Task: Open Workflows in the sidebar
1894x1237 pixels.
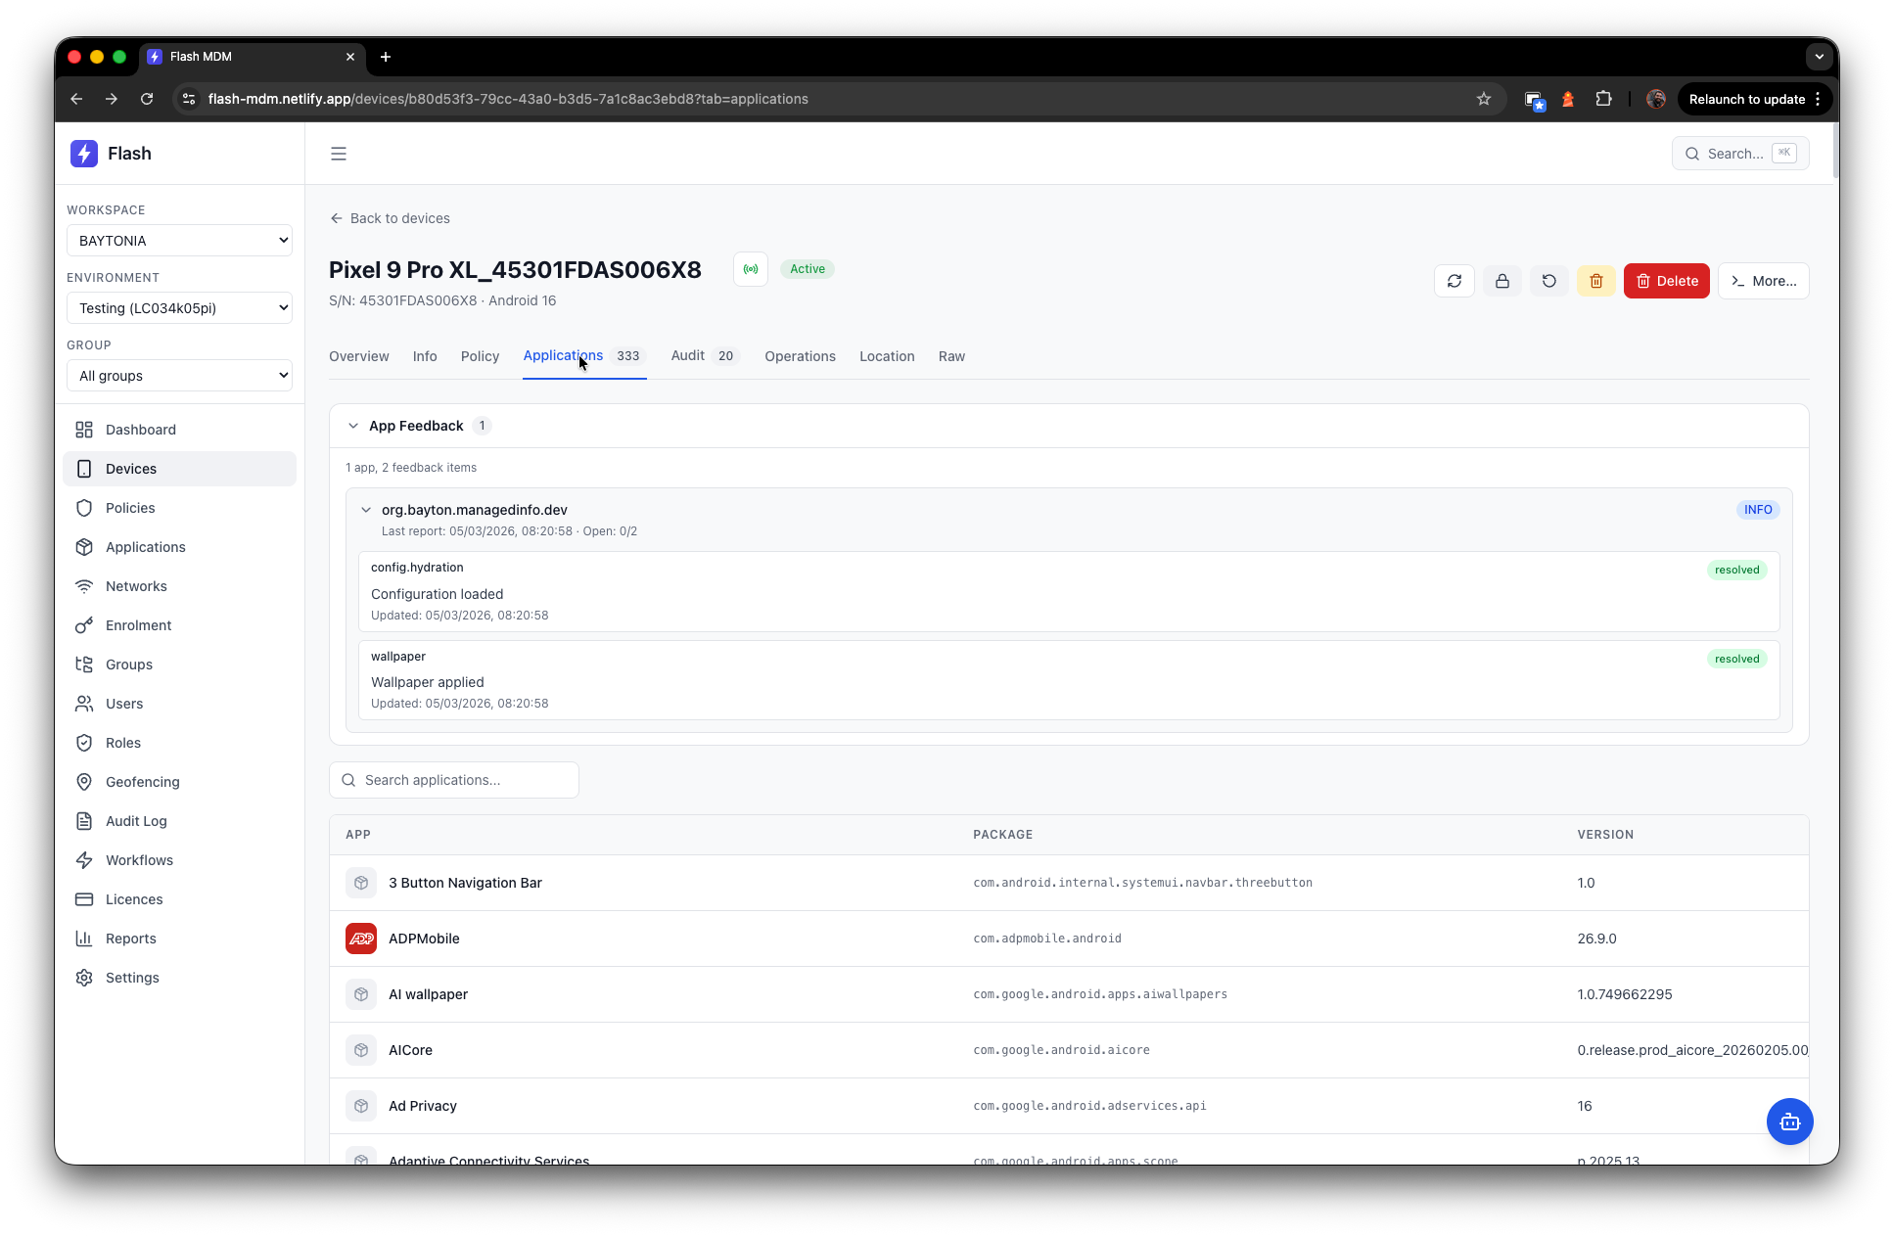Action: (139, 860)
